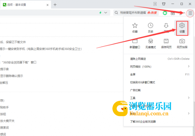
Task: Click the hamburger main menu button
Action: point(190,13)
